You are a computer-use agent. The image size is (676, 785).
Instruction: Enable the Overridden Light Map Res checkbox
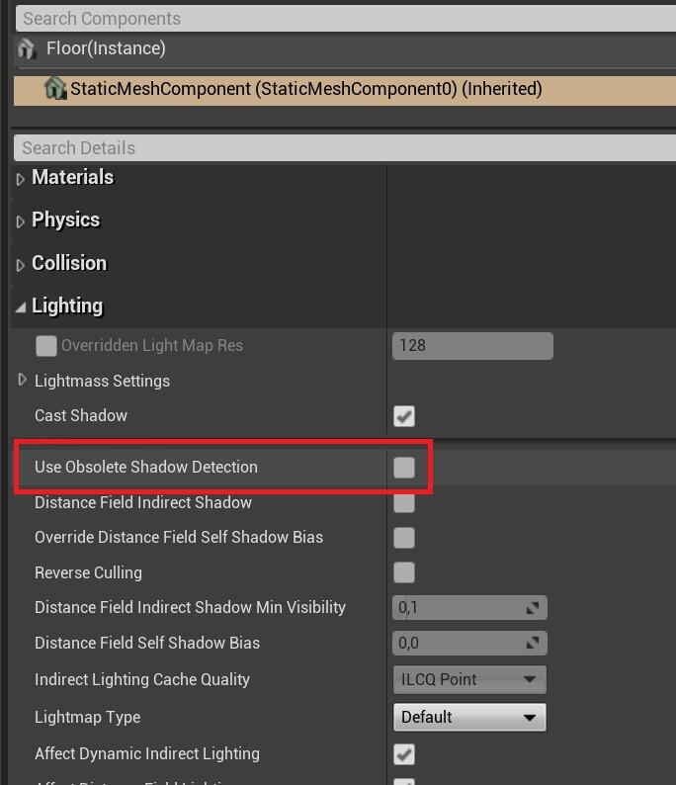(46, 346)
